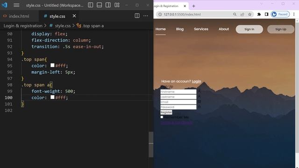Toggle the browser side panel icon
The width and height of the screenshot is (299, 168).
click(266, 14)
